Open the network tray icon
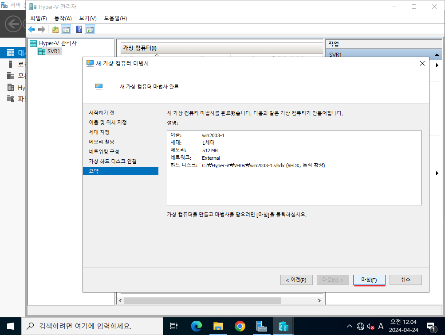The width and height of the screenshot is (445, 335). (x=360, y=326)
